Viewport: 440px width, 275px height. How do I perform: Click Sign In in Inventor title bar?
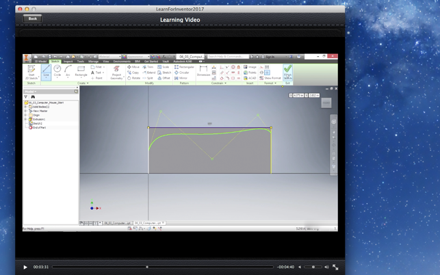268,57
